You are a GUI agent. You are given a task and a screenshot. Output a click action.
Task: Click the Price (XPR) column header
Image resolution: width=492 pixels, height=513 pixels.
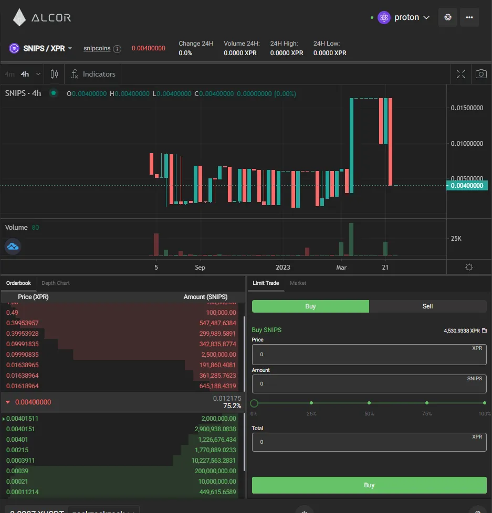33,297
